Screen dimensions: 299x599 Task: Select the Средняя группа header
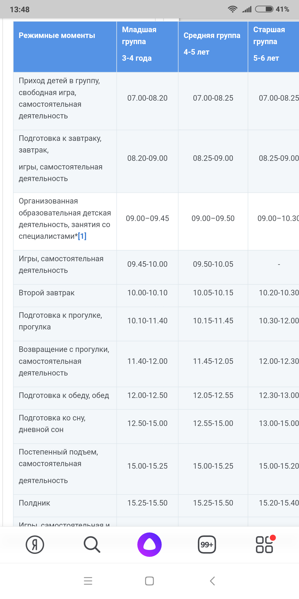(213, 47)
